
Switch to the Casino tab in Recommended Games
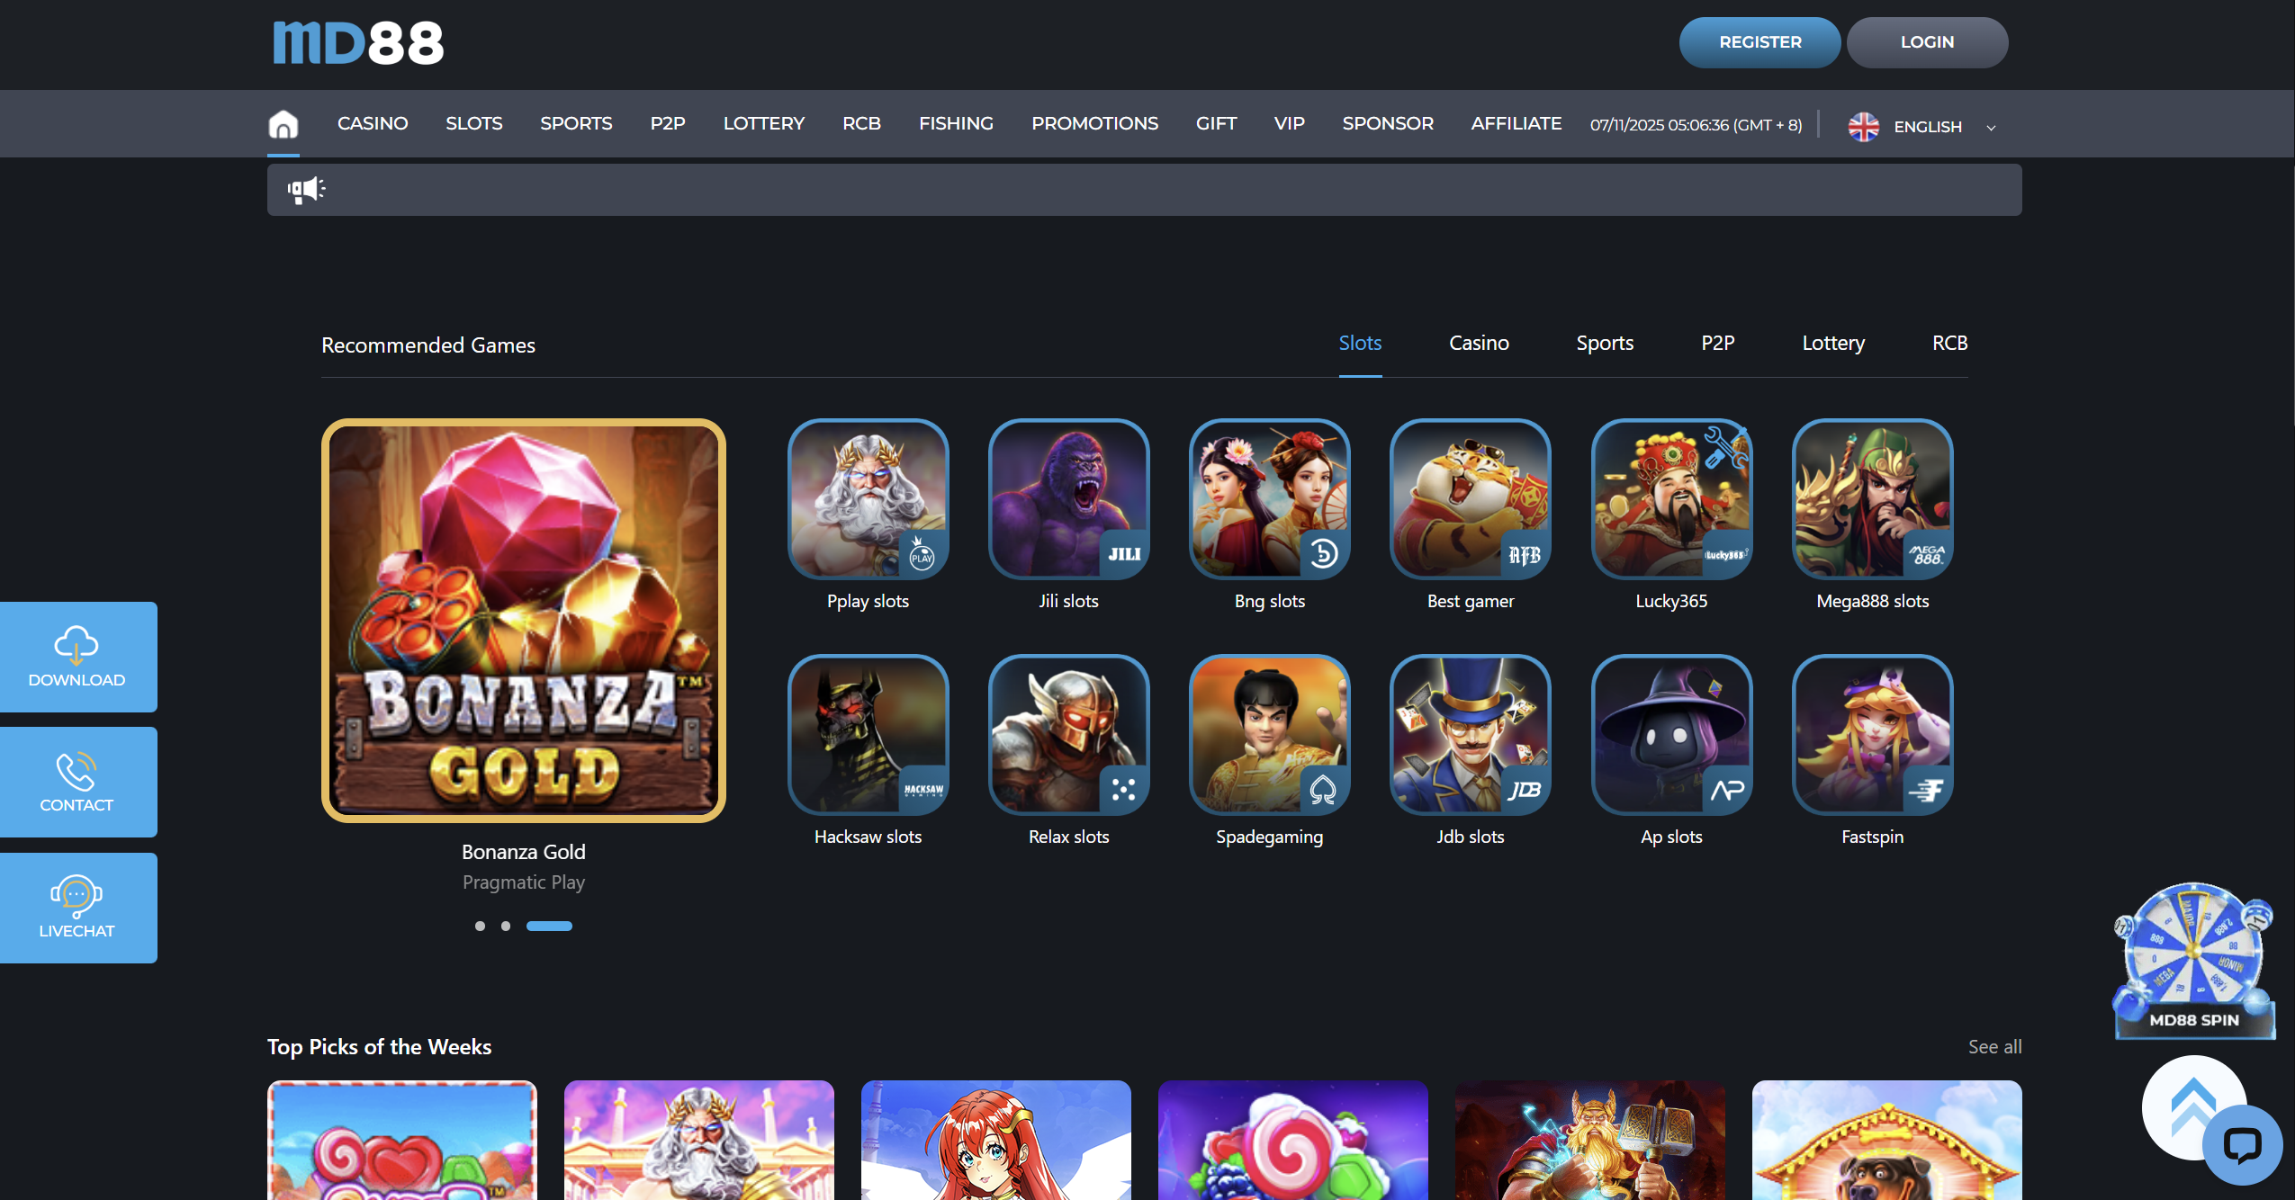click(1479, 343)
